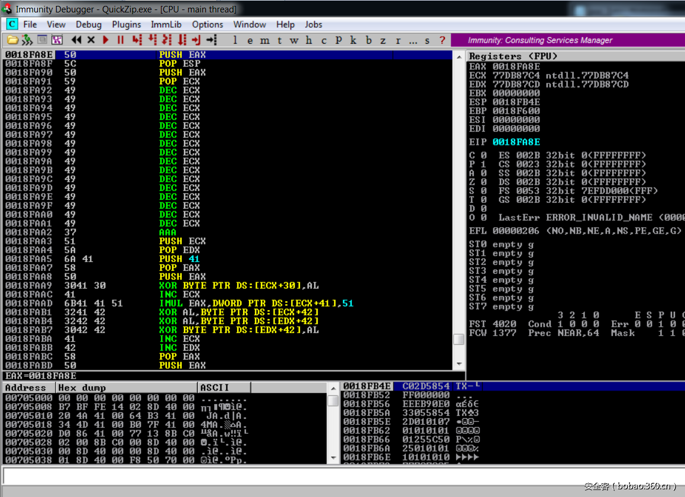Open the Call stack with the 'k' icon

pos(353,40)
